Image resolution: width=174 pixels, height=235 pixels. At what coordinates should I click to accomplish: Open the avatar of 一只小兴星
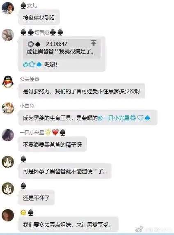click(8, 135)
